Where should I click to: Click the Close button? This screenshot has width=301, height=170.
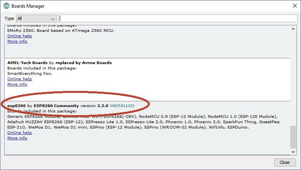pyautogui.click(x=285, y=162)
